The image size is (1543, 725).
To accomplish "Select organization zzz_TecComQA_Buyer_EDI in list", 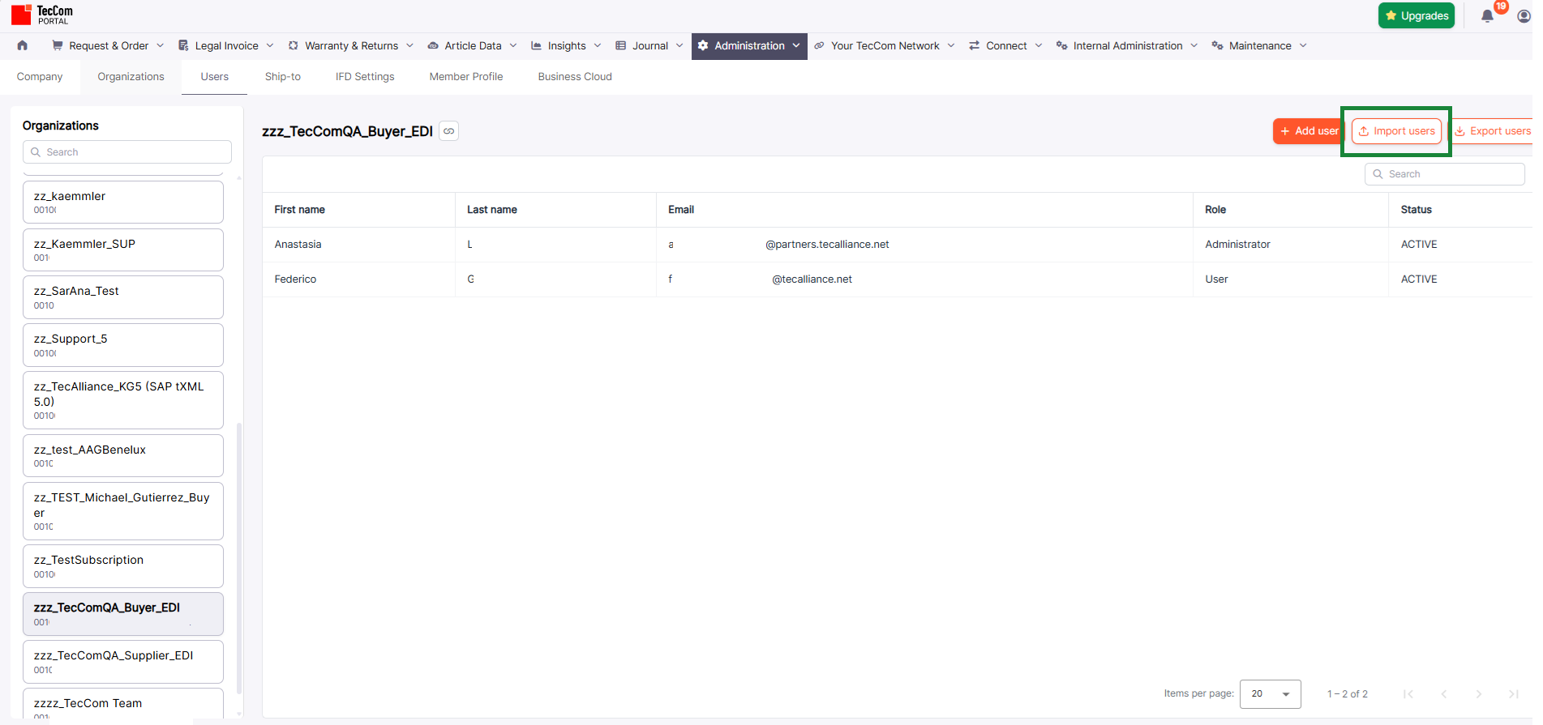I will (x=123, y=614).
